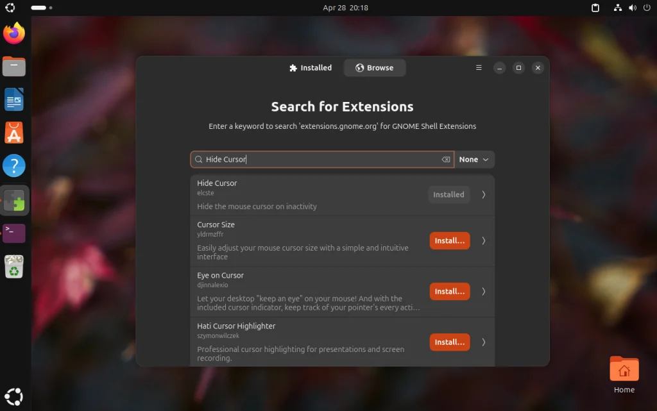Open the clock and calendar menu
Viewport: 657px width, 411px height.
click(345, 8)
